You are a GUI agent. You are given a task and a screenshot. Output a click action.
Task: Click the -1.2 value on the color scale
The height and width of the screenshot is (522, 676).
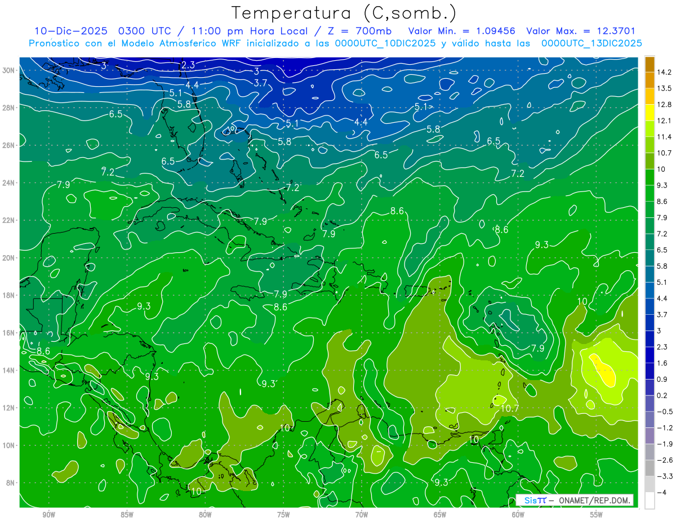pyautogui.click(x=665, y=428)
